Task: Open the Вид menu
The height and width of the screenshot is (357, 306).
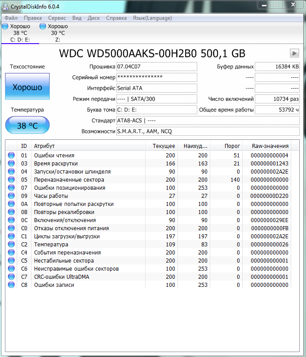Action: tap(77, 18)
